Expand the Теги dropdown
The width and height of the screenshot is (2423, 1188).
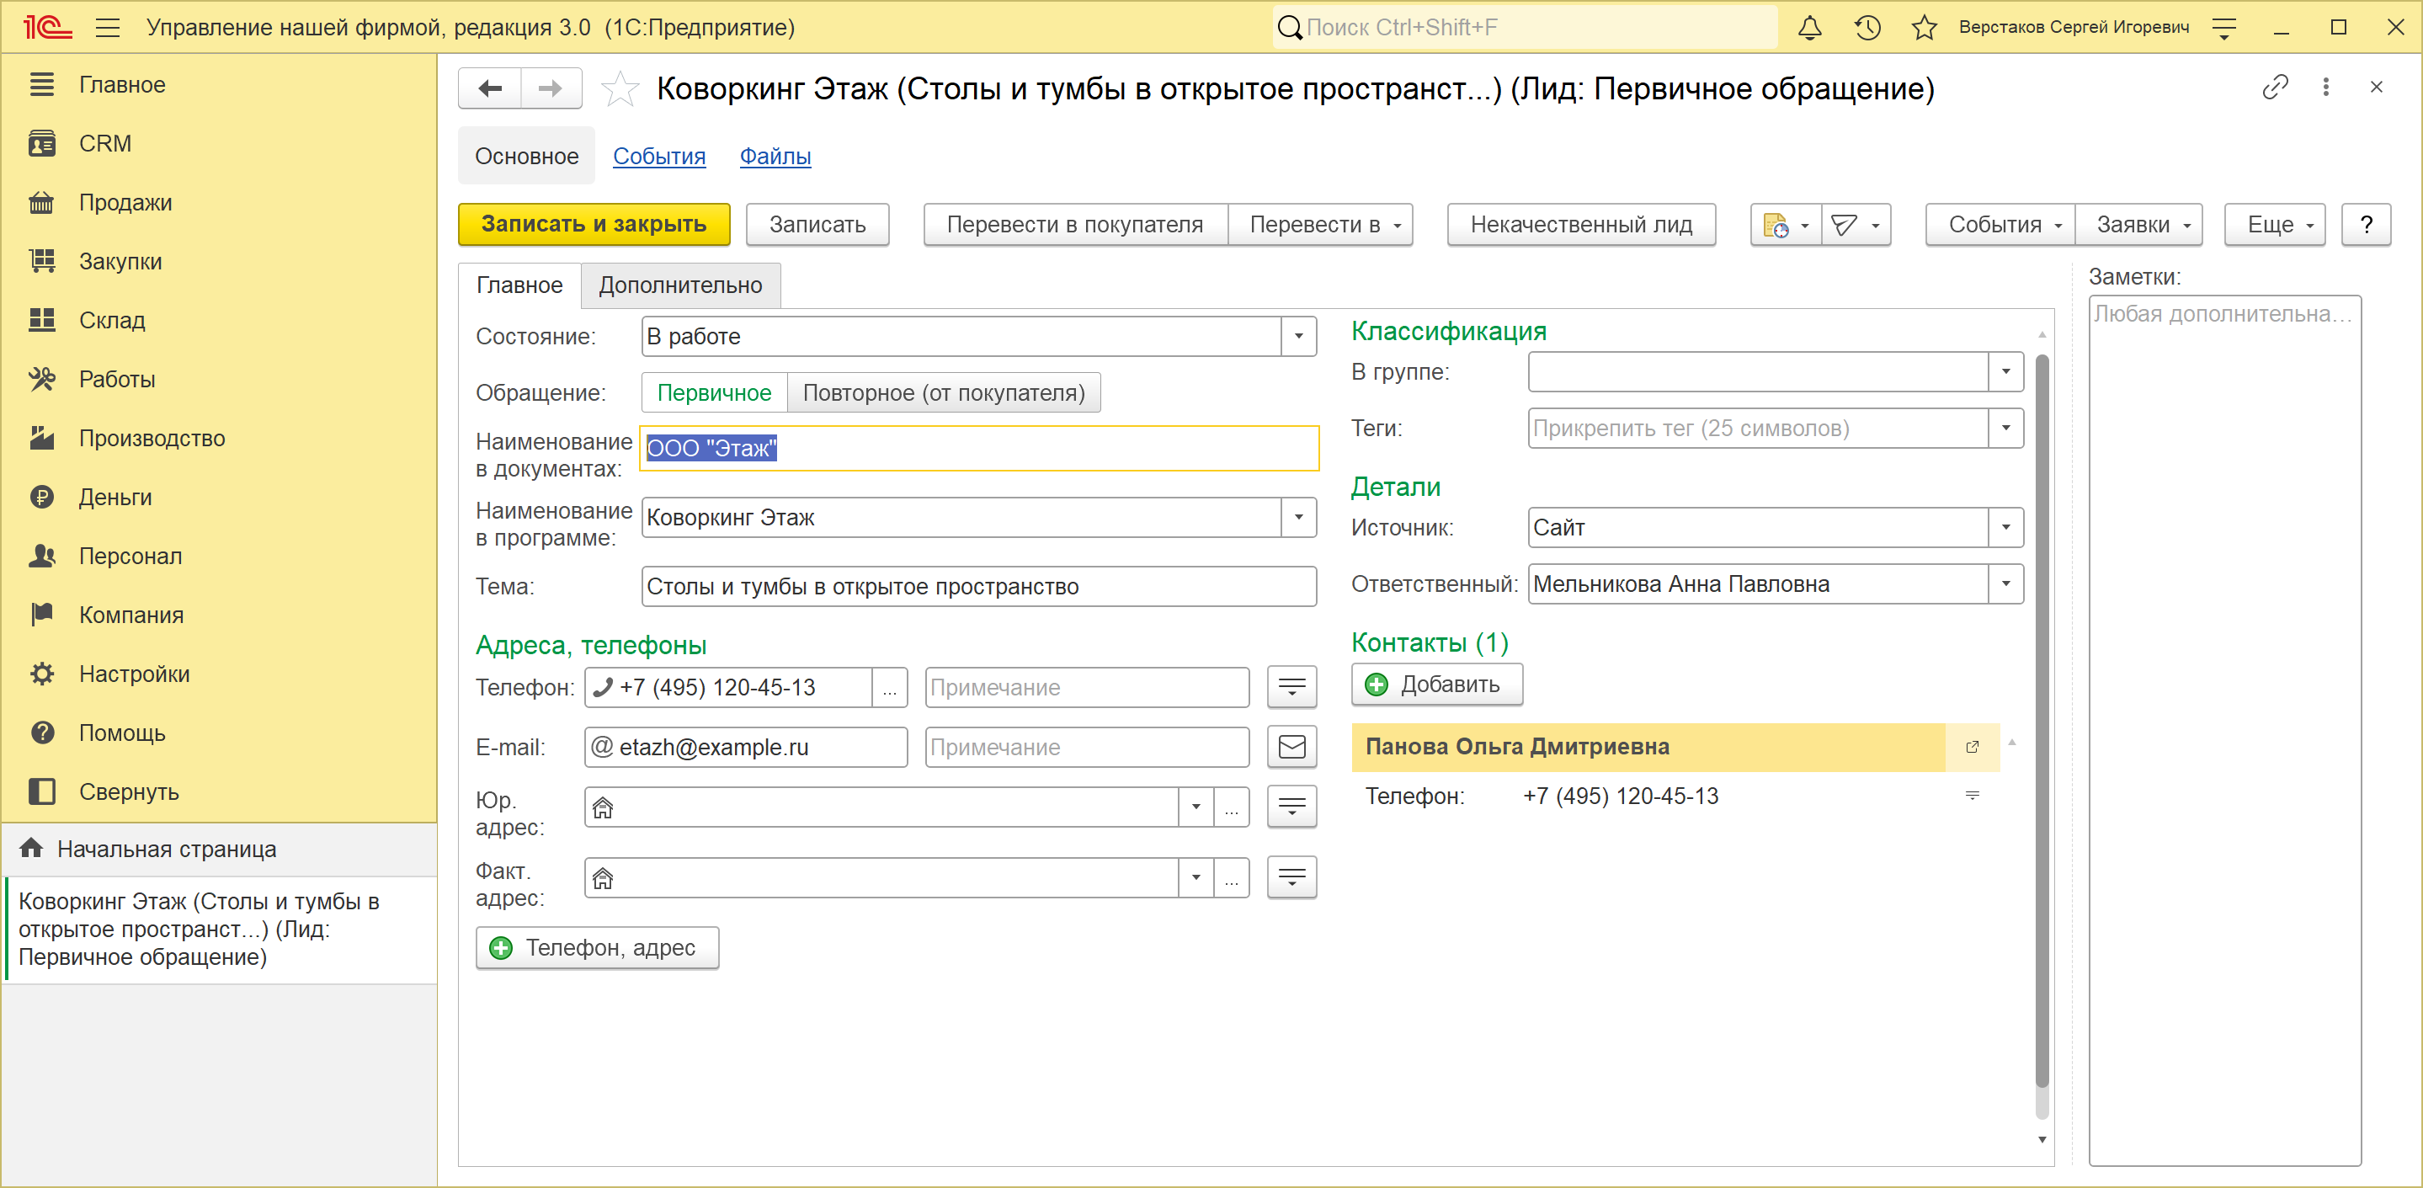click(2005, 429)
